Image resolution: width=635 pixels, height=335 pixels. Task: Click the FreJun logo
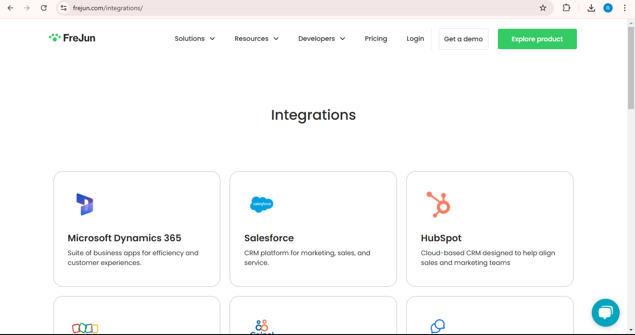point(72,38)
